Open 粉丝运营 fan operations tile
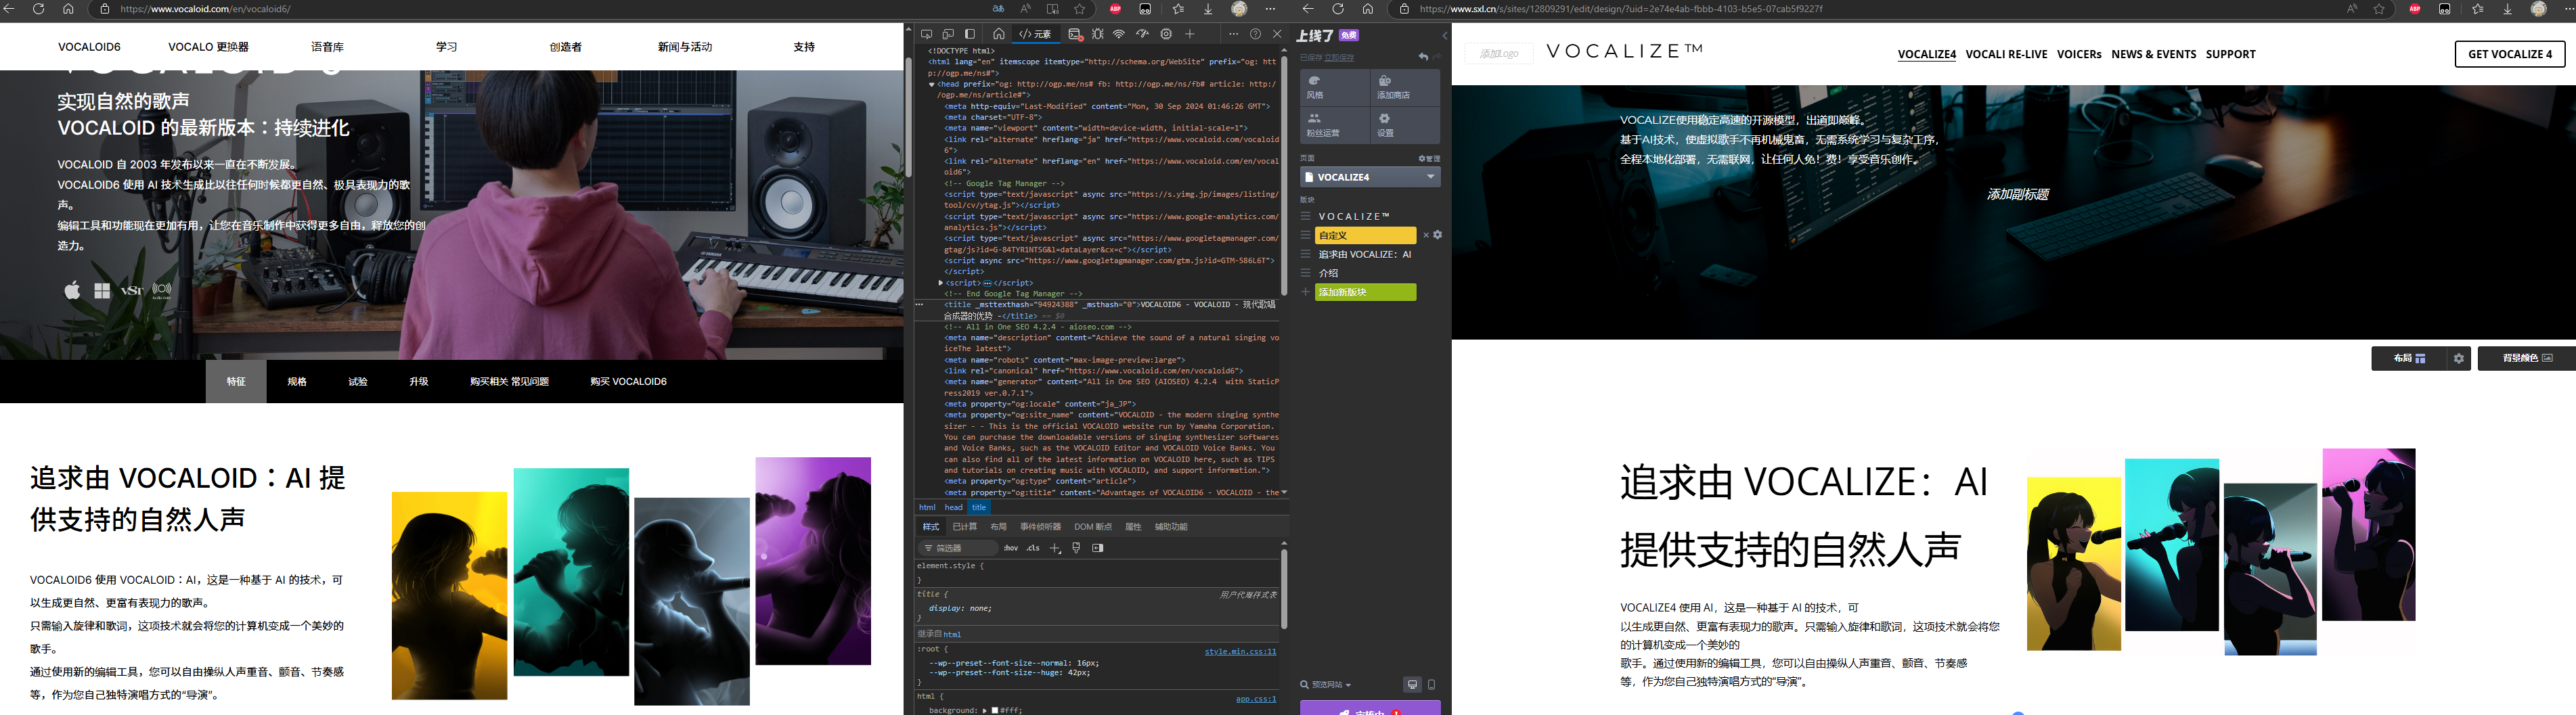This screenshot has height=715, width=2576. (x=1334, y=125)
